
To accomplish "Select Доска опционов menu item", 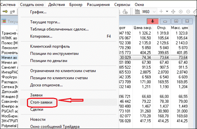I will 46,85.
